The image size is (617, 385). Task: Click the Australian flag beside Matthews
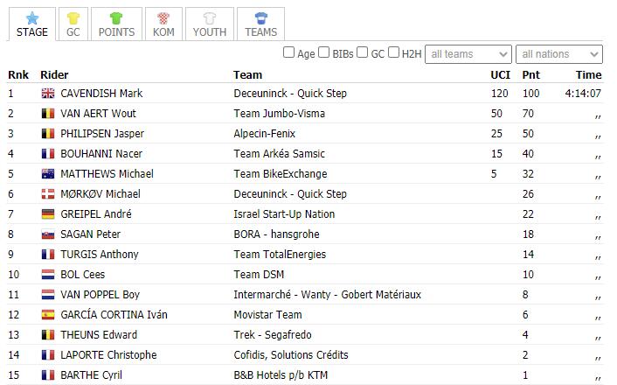48,174
